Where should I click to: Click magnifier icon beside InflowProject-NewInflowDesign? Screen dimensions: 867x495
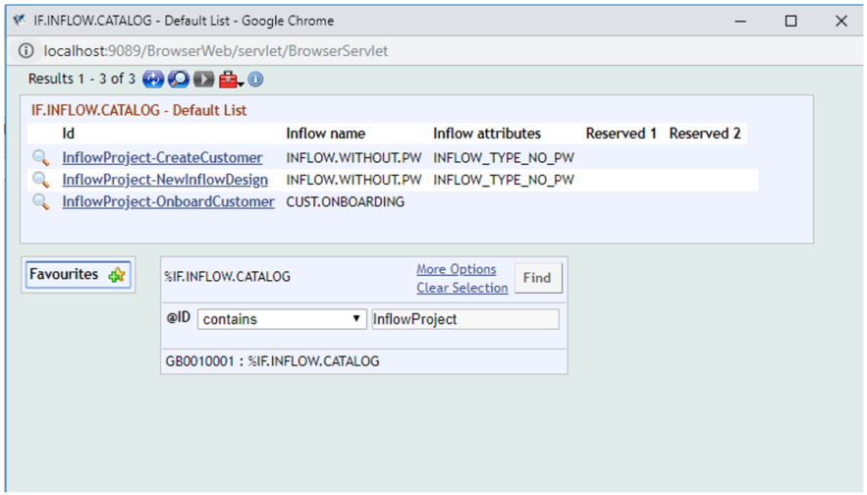point(40,180)
